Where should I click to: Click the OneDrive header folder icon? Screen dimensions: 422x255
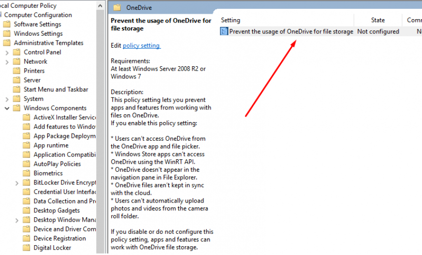117,7
